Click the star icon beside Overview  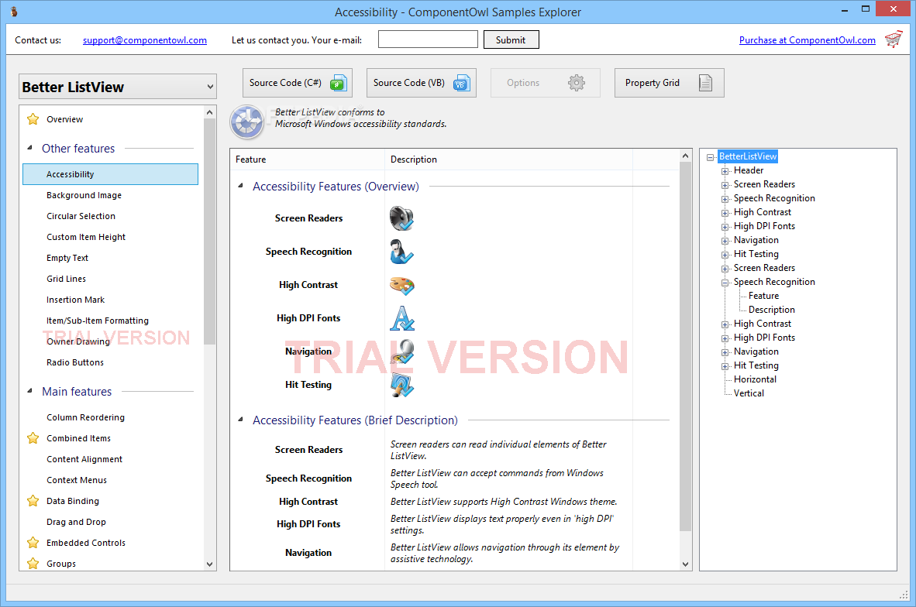(x=33, y=119)
